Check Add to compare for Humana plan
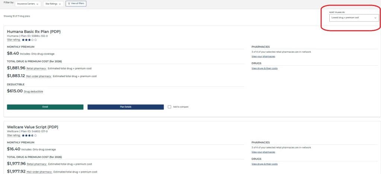 coord(170,107)
